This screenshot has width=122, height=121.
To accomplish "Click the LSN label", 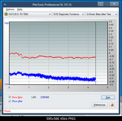I will [x=34, y=97].
